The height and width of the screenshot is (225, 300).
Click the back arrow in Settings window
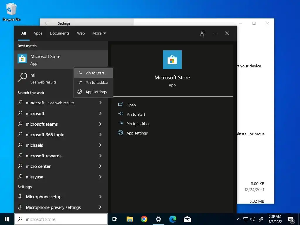(x=47, y=23)
